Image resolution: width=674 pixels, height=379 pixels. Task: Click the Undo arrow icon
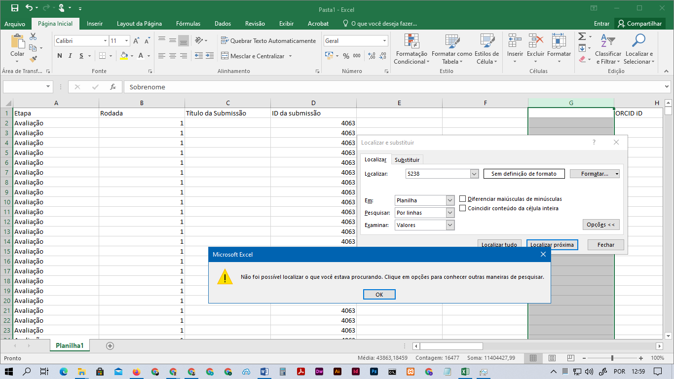point(29,8)
